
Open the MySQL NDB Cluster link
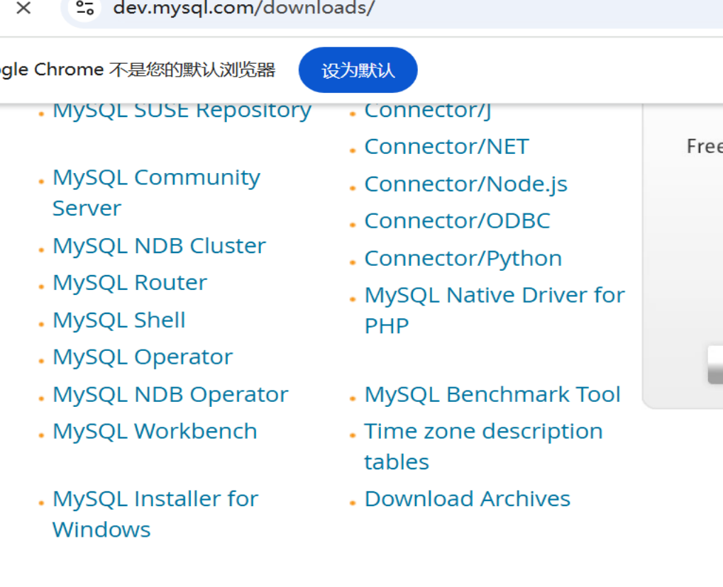tap(159, 246)
